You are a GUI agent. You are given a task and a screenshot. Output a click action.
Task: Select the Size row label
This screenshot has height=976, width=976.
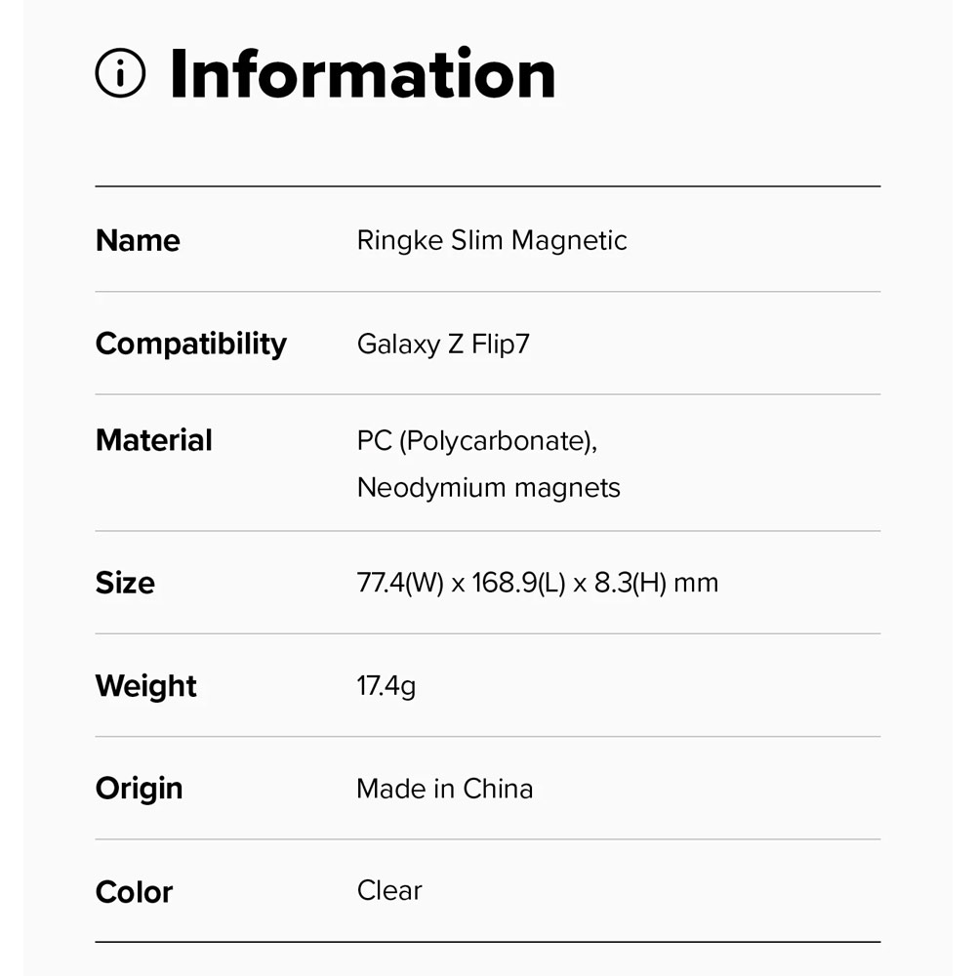pyautogui.click(x=125, y=583)
